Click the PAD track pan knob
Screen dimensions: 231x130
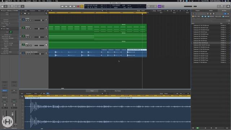46,44
